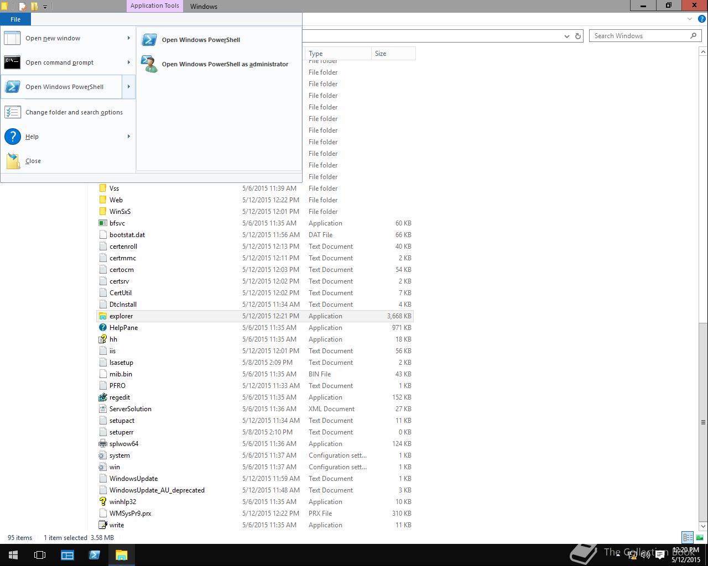This screenshot has height=566, width=708.
Task: Select Open Windows PowerShell as administrator
Action: [225, 64]
